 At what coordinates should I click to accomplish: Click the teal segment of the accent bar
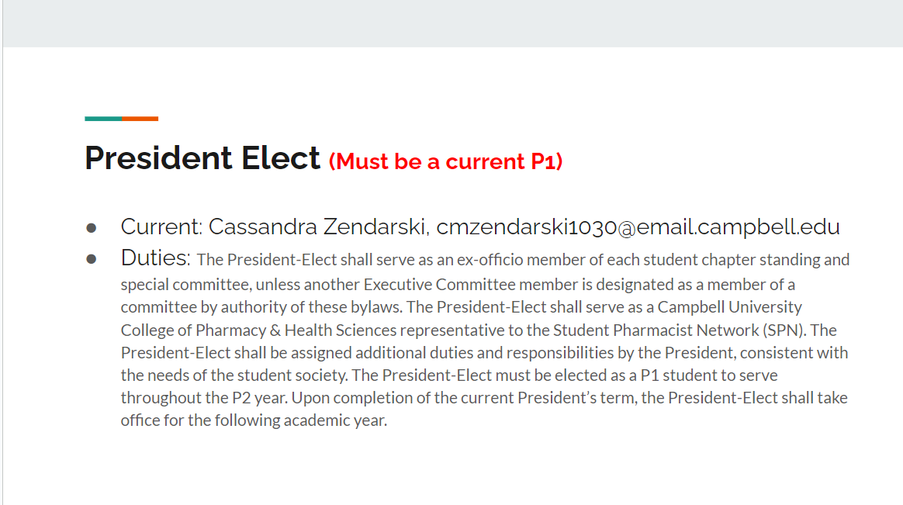tap(103, 119)
